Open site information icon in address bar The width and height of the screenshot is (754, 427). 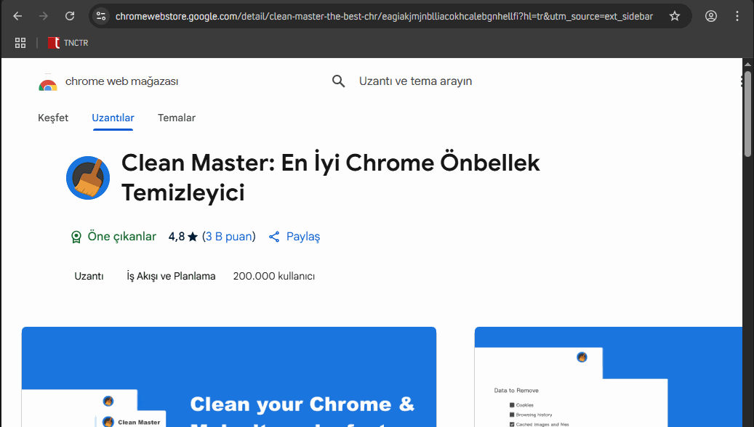(101, 16)
